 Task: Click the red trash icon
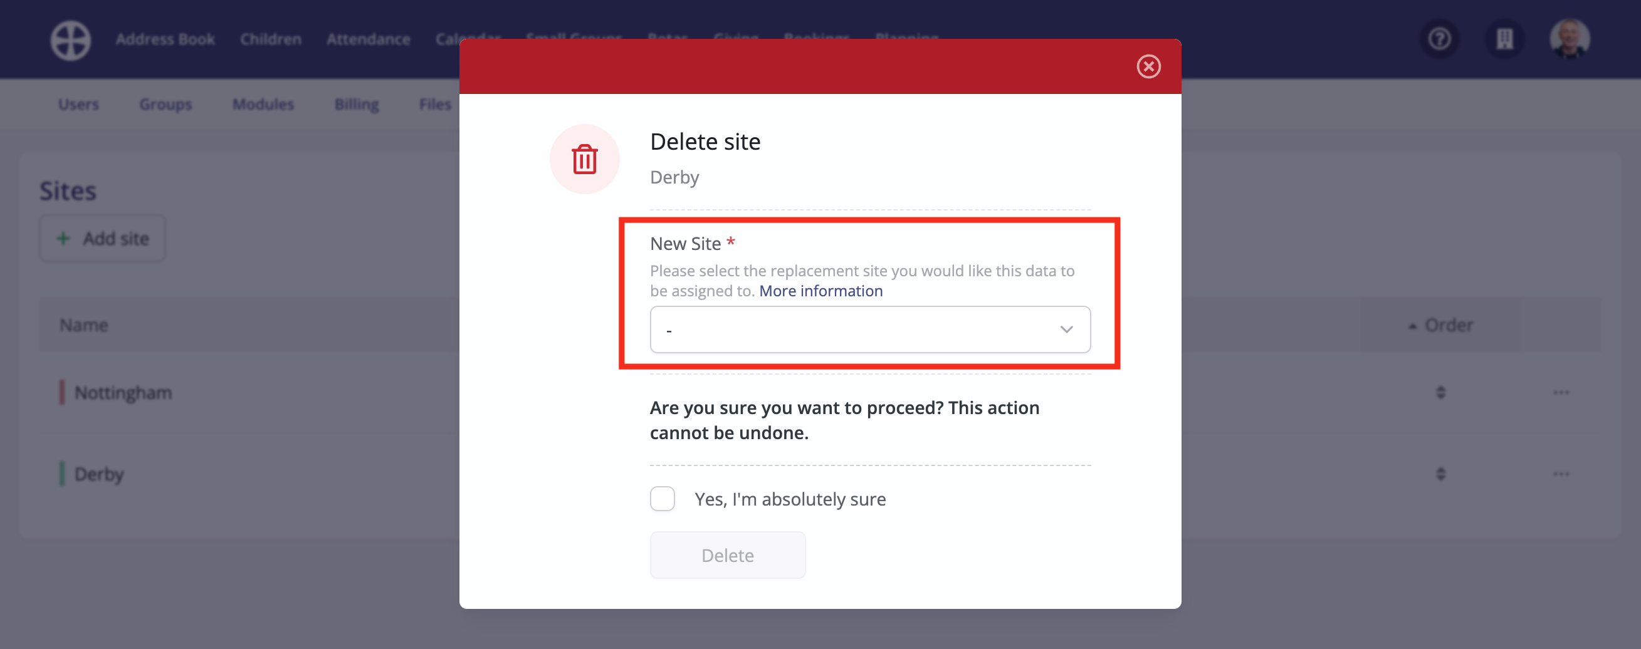[x=584, y=159]
